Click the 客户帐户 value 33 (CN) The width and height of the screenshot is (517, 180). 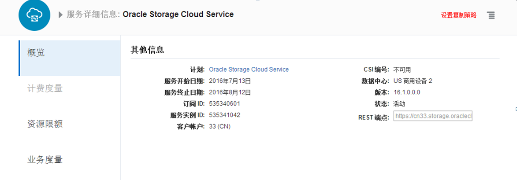pos(219,127)
